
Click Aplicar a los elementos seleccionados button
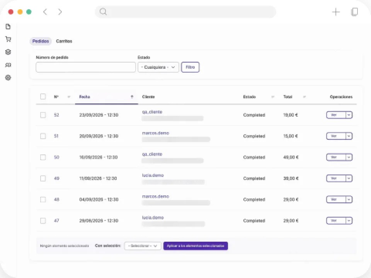point(196,246)
